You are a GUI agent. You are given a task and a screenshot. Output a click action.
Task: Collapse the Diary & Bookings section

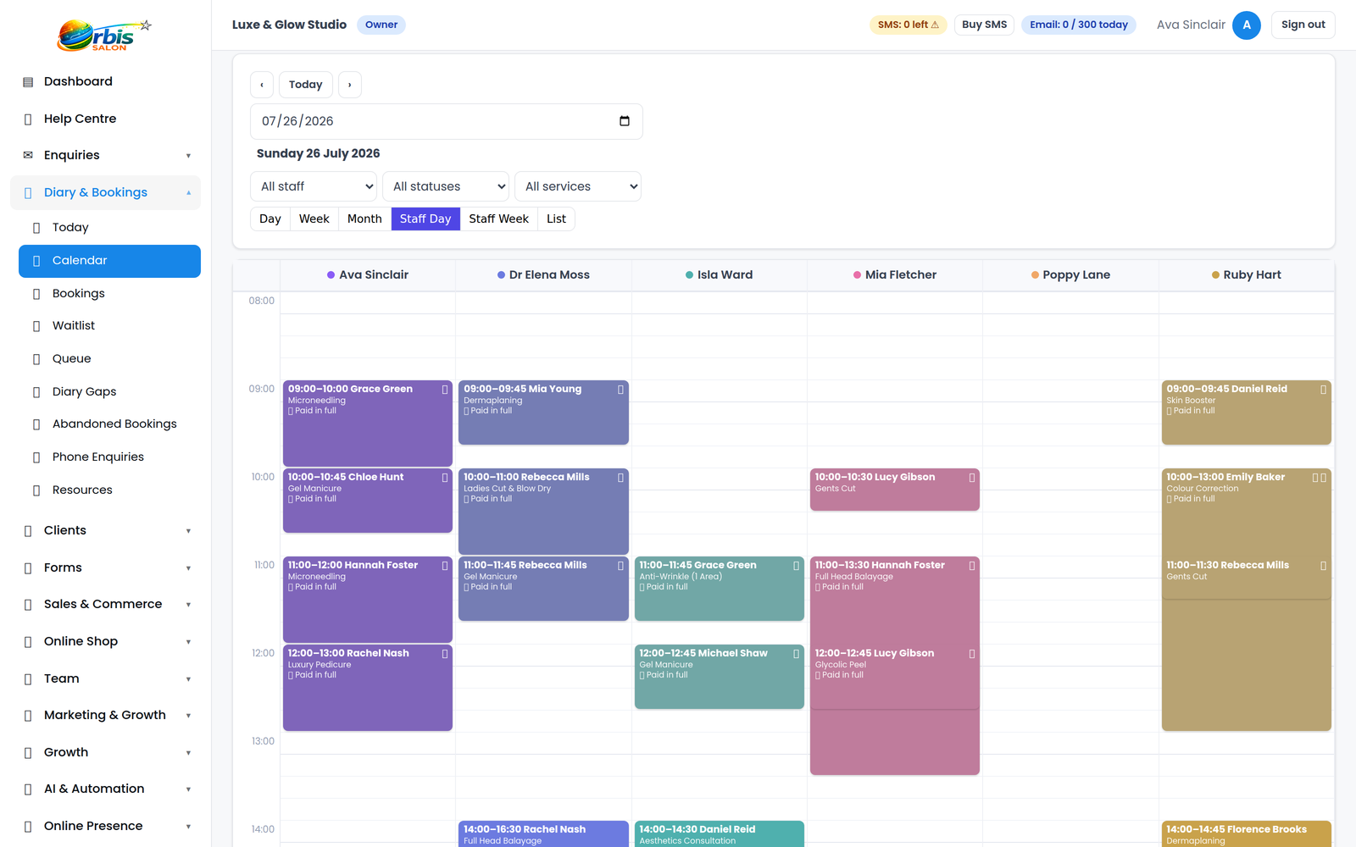pyautogui.click(x=188, y=193)
